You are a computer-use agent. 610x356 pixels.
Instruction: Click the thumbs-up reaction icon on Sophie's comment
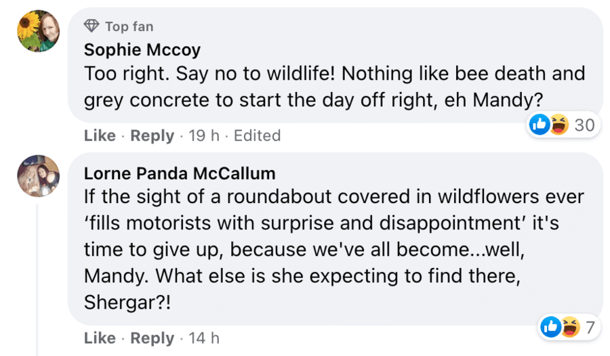[x=540, y=125]
